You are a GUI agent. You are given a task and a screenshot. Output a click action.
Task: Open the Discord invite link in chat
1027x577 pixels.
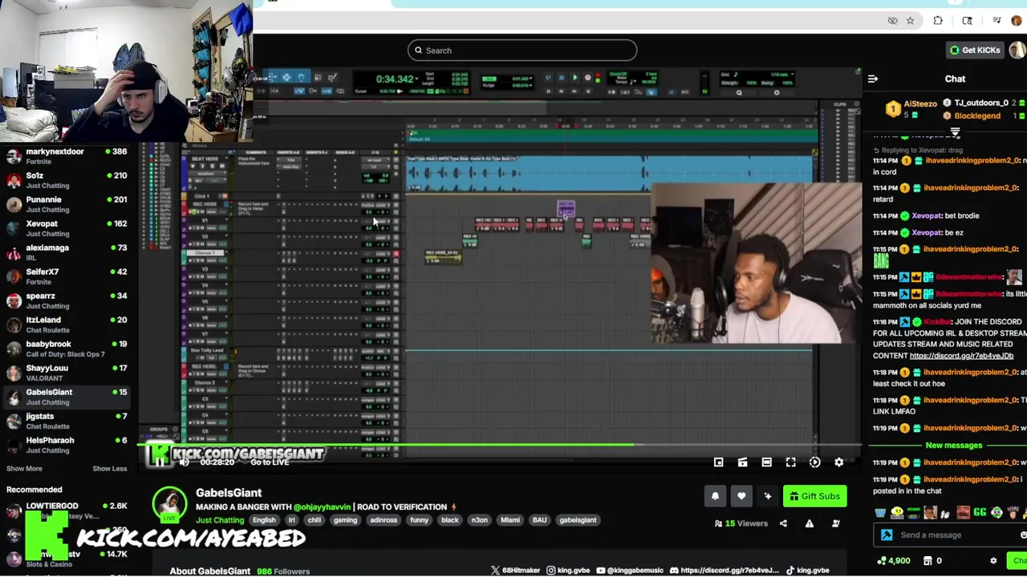[x=961, y=355]
